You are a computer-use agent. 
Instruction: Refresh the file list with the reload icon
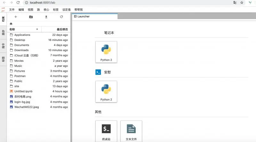click(61, 17)
